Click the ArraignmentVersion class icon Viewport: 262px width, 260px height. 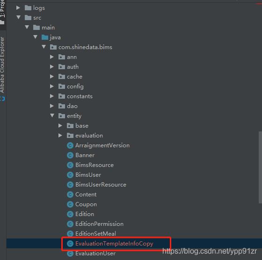(x=70, y=145)
